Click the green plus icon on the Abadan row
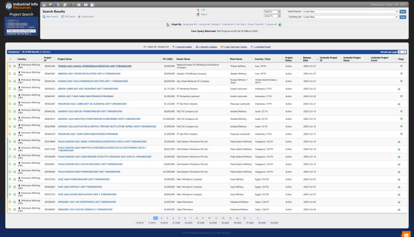 (15, 74)
